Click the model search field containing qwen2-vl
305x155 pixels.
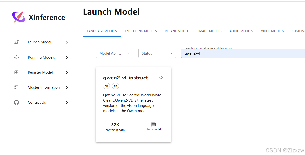click(x=243, y=53)
